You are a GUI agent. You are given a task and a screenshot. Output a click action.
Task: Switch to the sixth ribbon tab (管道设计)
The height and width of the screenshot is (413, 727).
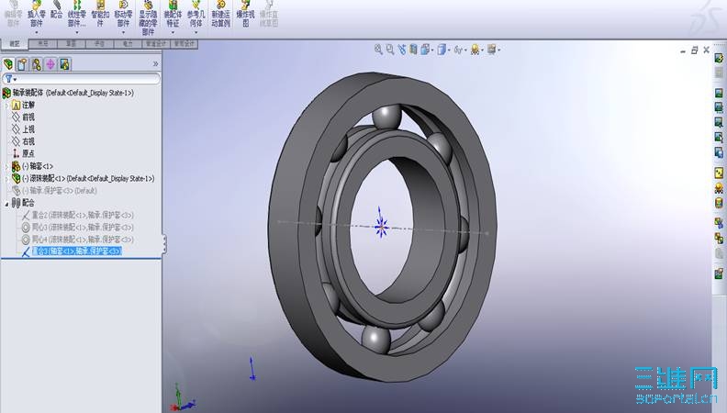[x=156, y=43]
